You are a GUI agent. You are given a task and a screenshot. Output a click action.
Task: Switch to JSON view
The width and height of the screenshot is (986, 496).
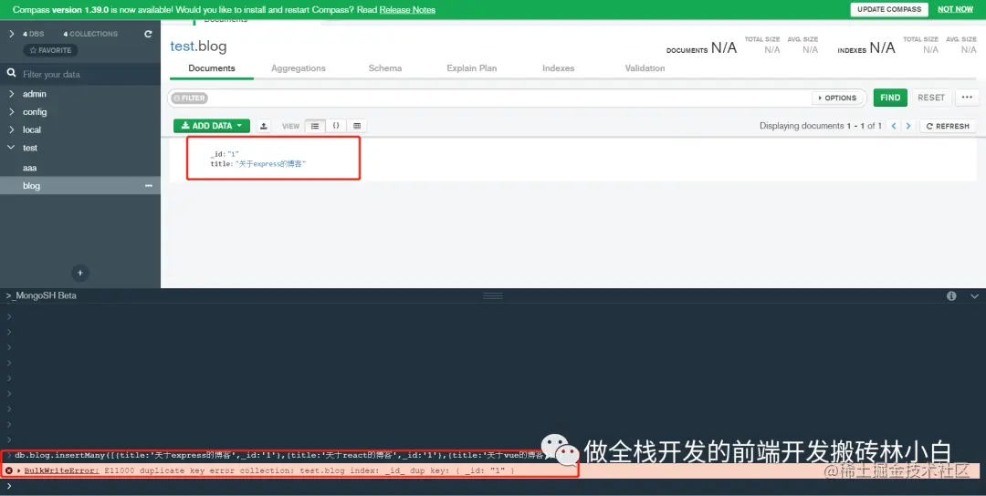pyautogui.click(x=336, y=126)
